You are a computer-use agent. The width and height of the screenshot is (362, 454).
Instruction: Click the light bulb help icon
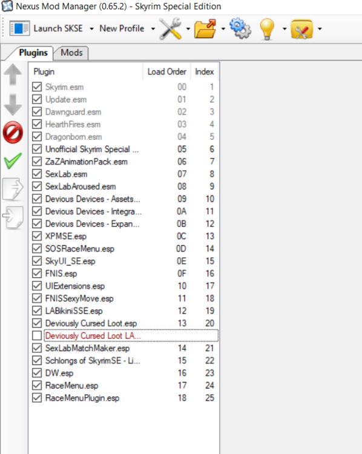coord(267,28)
